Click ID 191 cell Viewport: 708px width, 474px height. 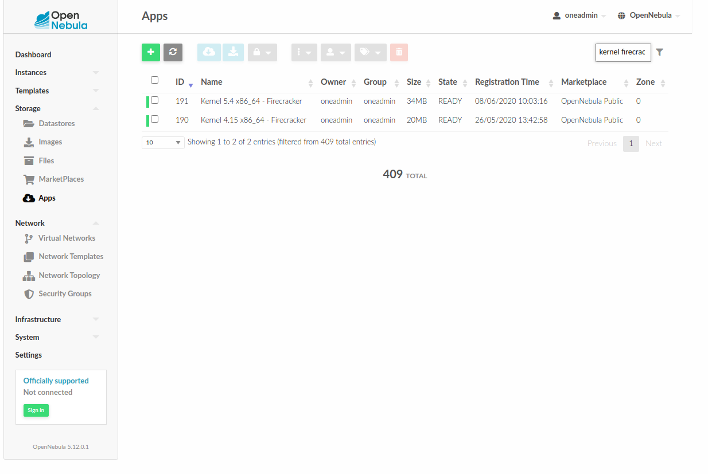pos(182,101)
